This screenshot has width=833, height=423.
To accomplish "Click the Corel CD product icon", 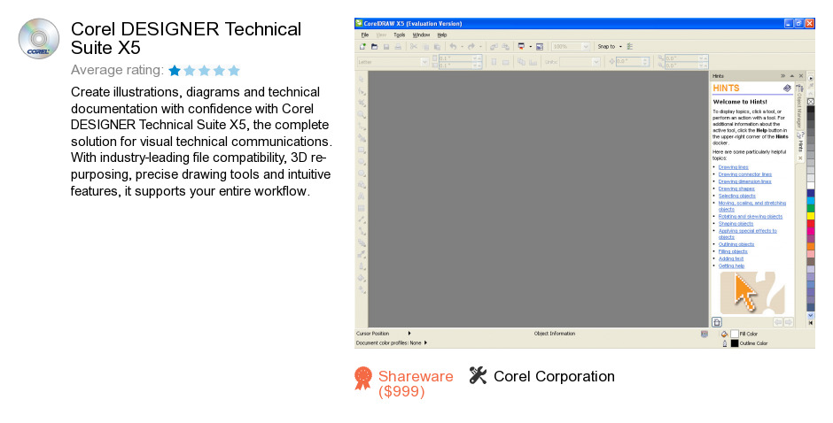I will pyautogui.click(x=39, y=39).
